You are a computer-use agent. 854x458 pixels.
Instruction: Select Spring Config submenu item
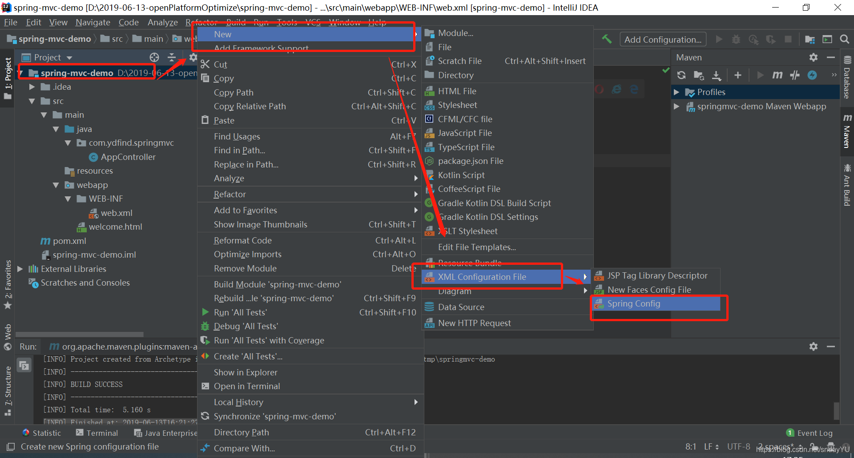[x=657, y=303]
